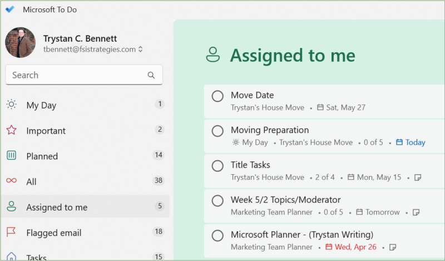Click the calendar icon next to Tomorrow
The width and height of the screenshot is (445, 261).
coord(359,212)
